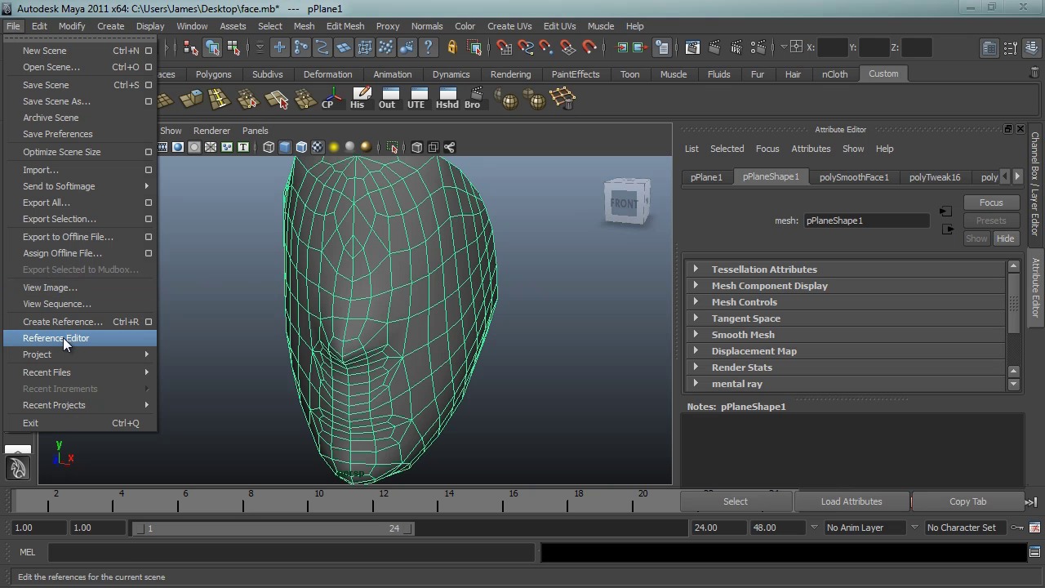Screen dimensions: 1045x588
Task: Toggle Attribute Editor panel icon at top right
Action: (x=989, y=48)
